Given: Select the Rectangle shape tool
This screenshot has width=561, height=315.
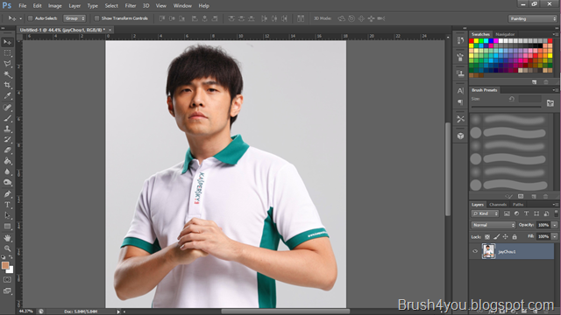Looking at the screenshot, I should coord(7,226).
